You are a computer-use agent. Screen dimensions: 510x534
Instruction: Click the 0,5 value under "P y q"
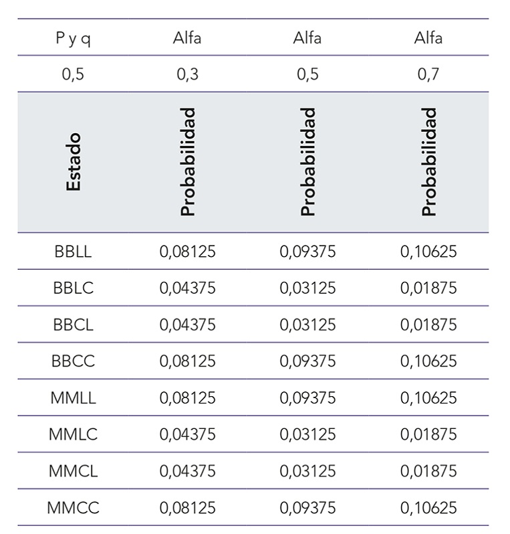[73, 74]
